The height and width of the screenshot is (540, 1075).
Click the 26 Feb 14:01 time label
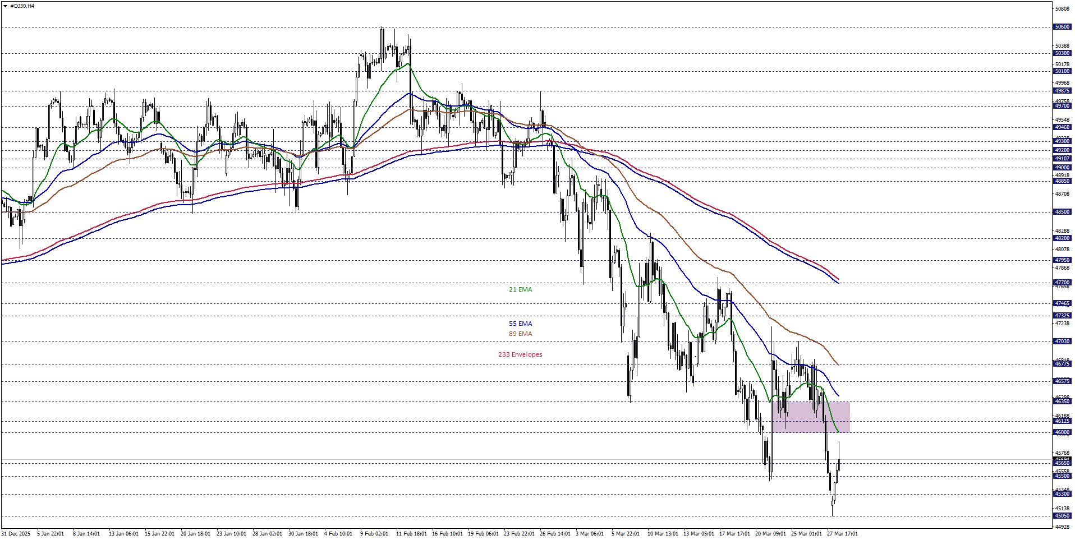point(555,534)
